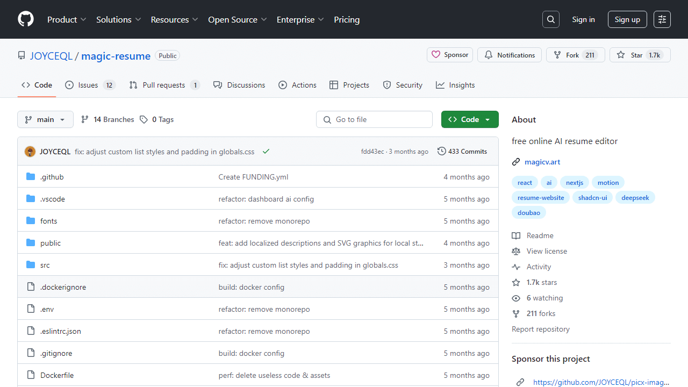
Task: Expand the Product menu
Action: pos(67,19)
